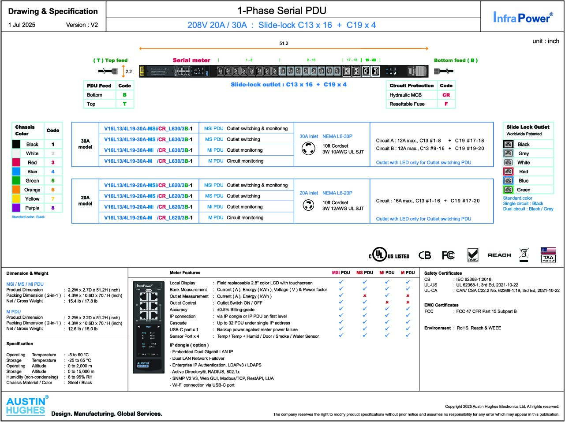The height and width of the screenshot is (422, 565).
Task: Click the PDU strip drawing with outlets
Action: click(x=284, y=71)
